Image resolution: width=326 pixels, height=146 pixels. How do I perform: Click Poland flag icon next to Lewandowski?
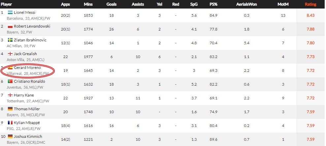10,26
